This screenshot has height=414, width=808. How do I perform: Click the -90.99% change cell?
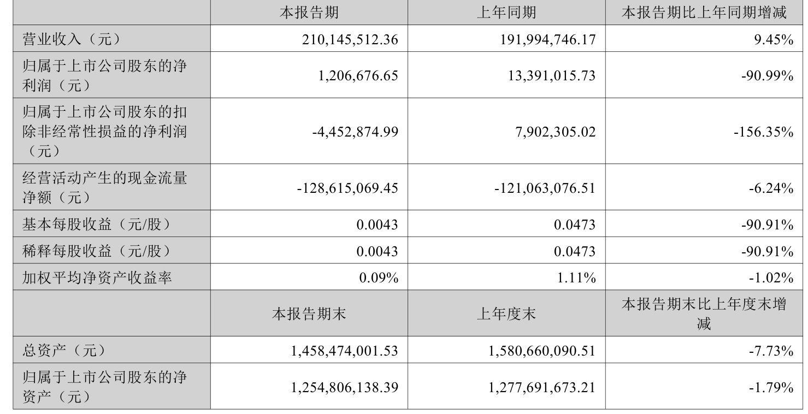(767, 75)
